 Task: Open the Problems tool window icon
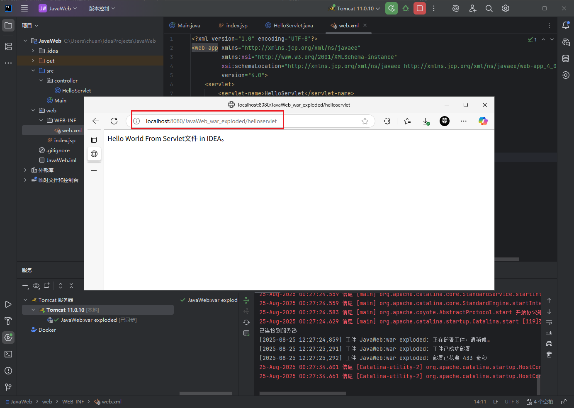(8, 371)
